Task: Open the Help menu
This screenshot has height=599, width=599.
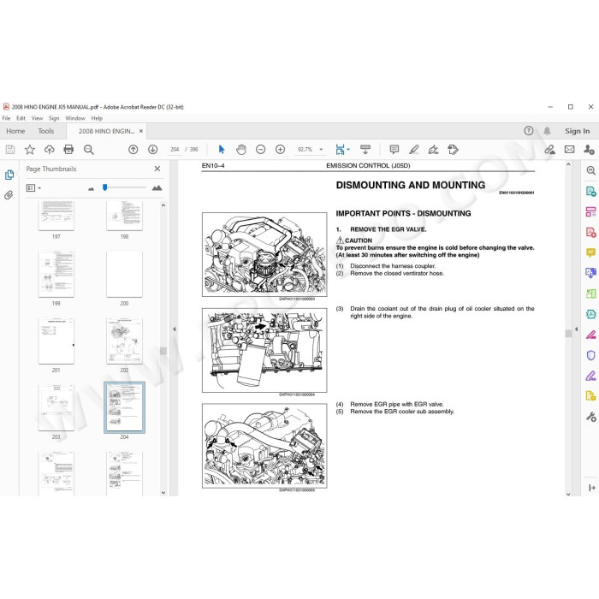Action: pos(97,118)
